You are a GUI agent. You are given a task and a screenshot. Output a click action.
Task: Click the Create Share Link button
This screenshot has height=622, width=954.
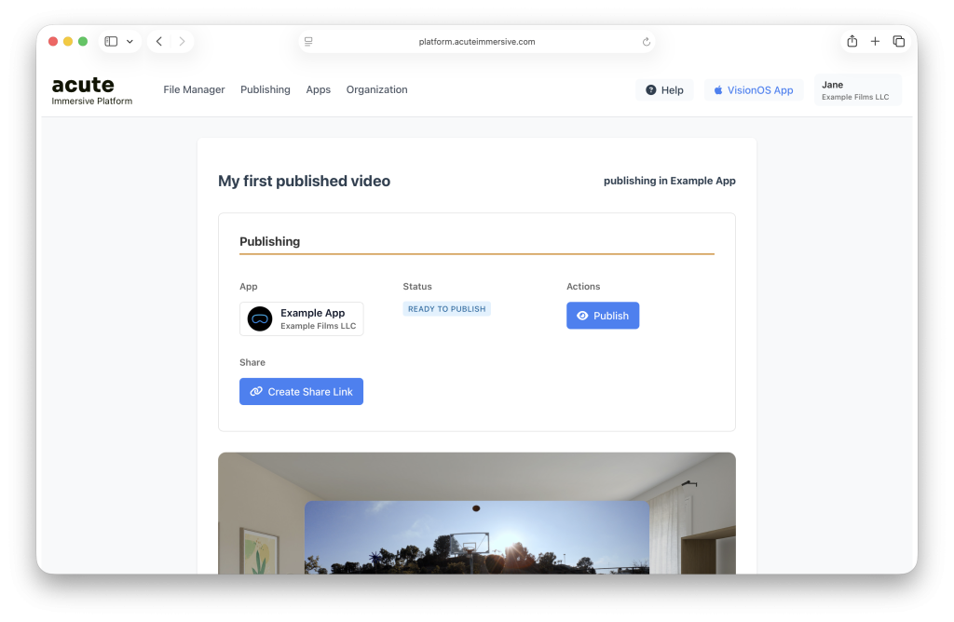[301, 392]
